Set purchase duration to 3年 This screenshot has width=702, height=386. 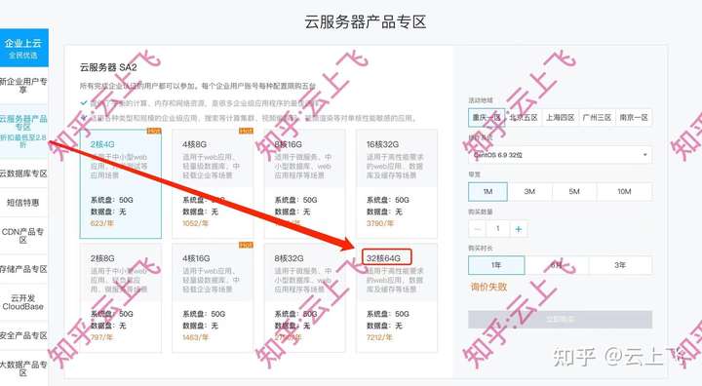620,265
